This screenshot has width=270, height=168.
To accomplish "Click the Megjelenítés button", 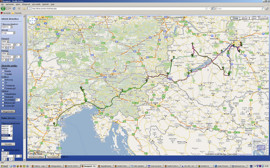I will (x=8, y=111).
